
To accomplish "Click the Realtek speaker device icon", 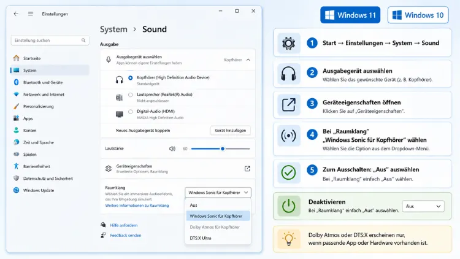I will [119, 97].
